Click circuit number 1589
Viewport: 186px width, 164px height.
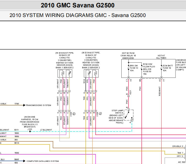pyautogui.click(x=17, y=153)
